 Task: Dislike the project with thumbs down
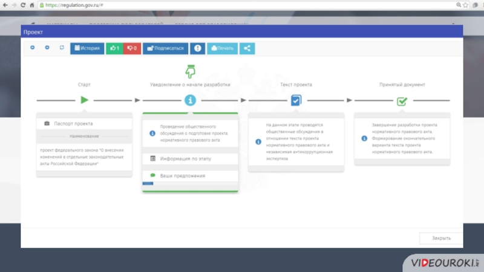[132, 48]
